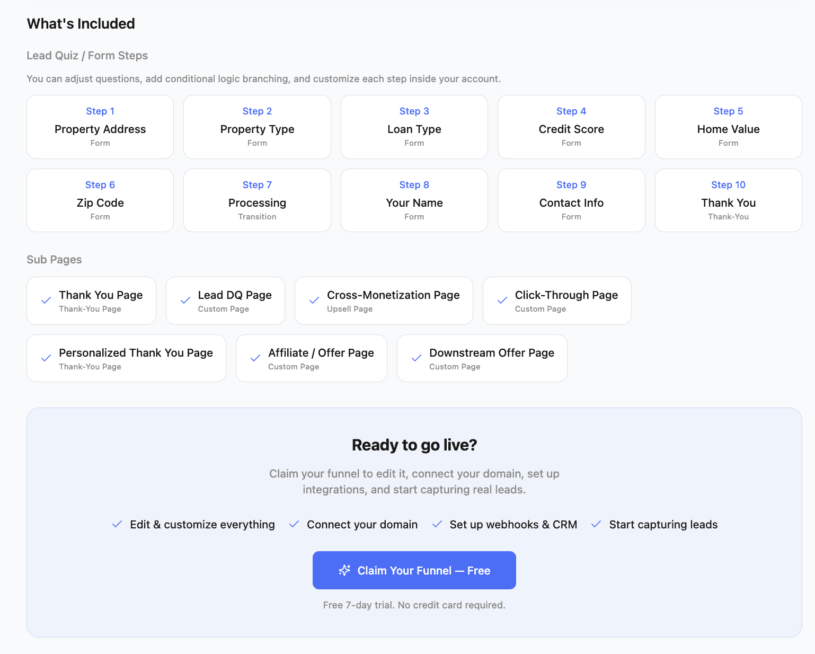Image resolution: width=815 pixels, height=654 pixels.
Task: Expand the Step 10 Thank You card
Action: pyautogui.click(x=728, y=200)
